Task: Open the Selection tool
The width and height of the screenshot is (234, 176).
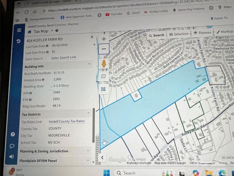Action: tap(179, 34)
